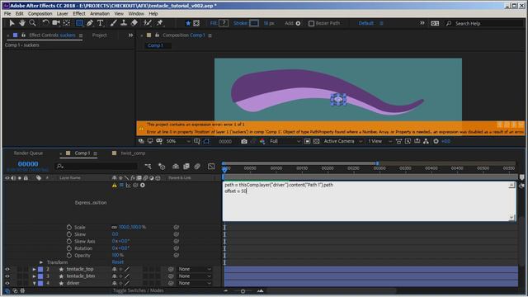
Task: Open the composition mini-flowchart in timeline
Action: pyautogui.click(x=148, y=167)
